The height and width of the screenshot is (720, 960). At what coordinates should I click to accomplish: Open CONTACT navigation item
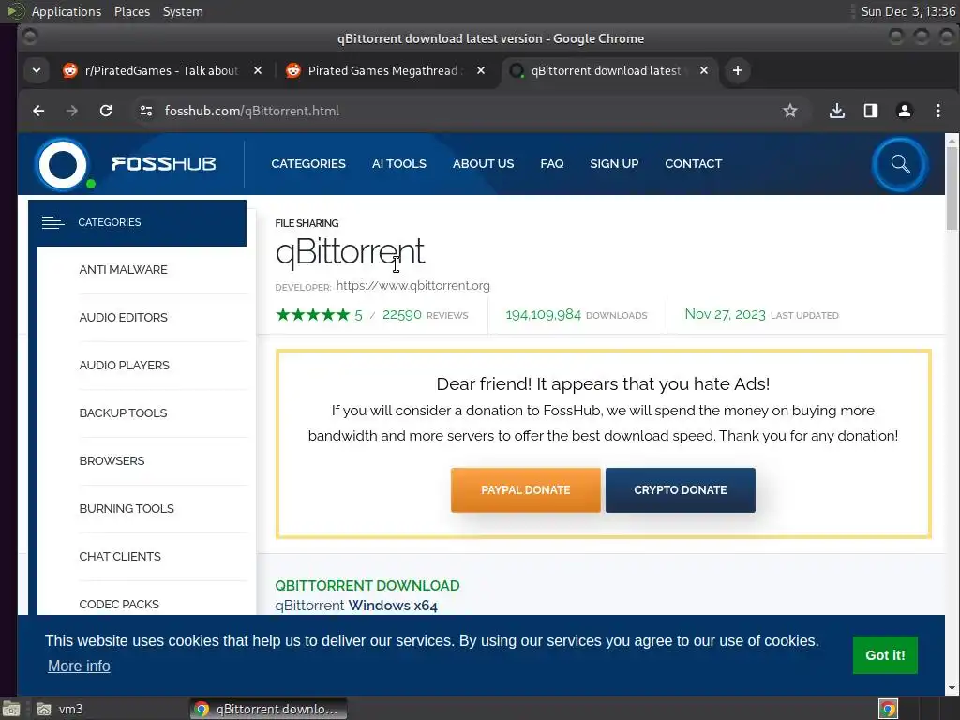(x=694, y=163)
